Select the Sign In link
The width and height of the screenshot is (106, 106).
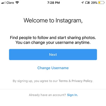click(x=72, y=95)
